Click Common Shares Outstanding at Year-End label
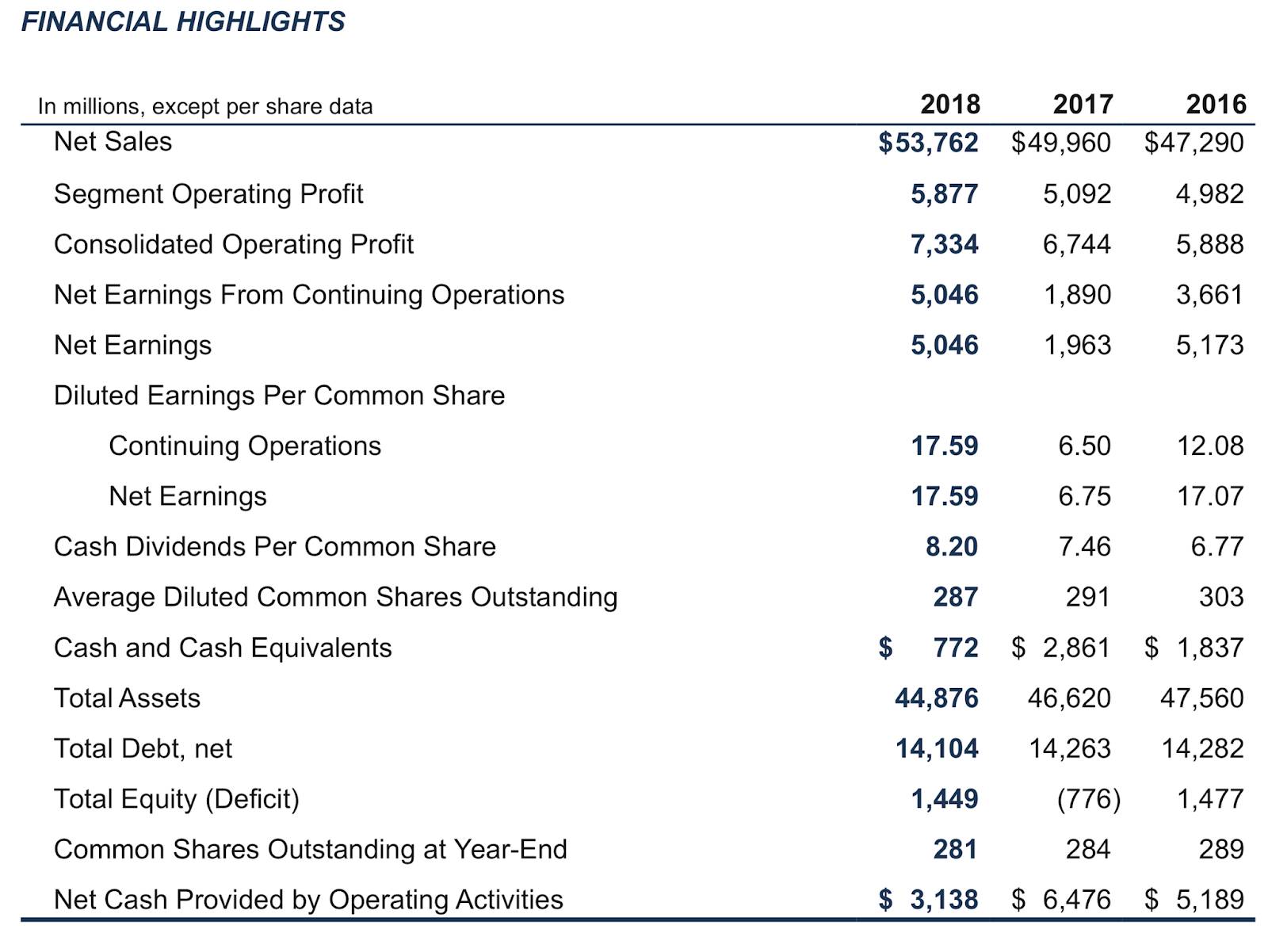 click(x=311, y=850)
